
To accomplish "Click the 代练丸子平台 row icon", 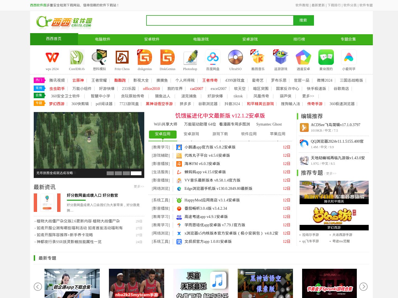I will (179, 156).
